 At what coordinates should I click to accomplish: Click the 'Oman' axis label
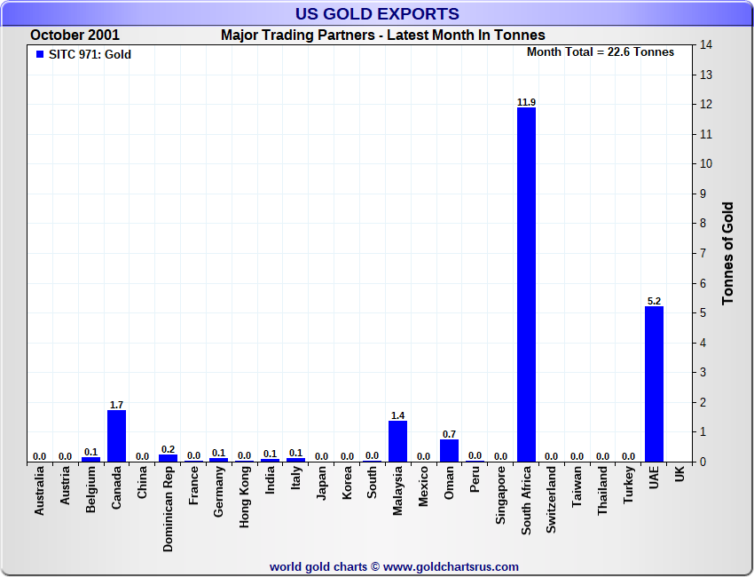[449, 483]
